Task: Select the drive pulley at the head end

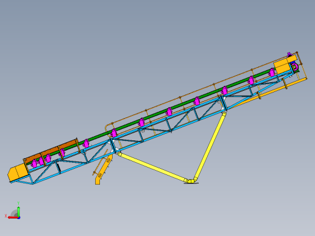Action: tap(294, 67)
